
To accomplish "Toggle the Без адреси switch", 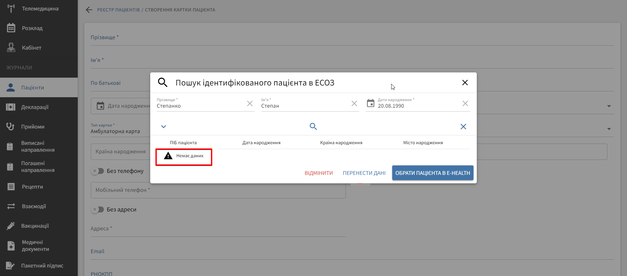I will pos(97,209).
